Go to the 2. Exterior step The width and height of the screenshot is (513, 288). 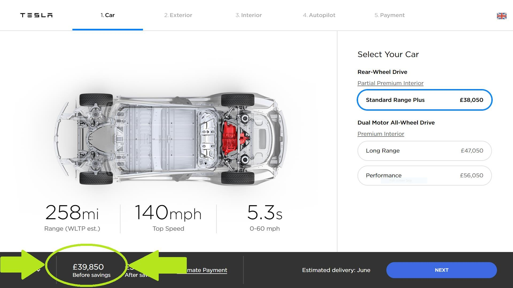coord(178,15)
